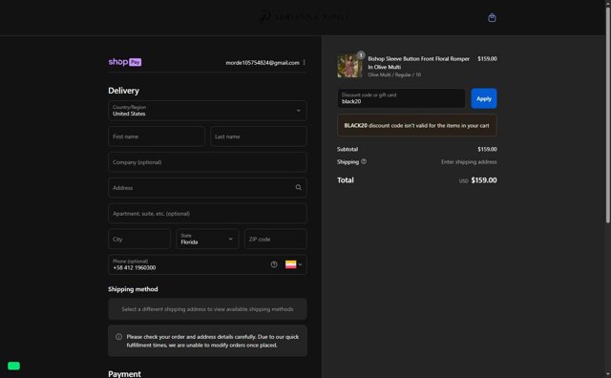Click the shipping methods unavailable notice
Image resolution: width=611 pixels, height=378 pixels.
click(x=207, y=309)
